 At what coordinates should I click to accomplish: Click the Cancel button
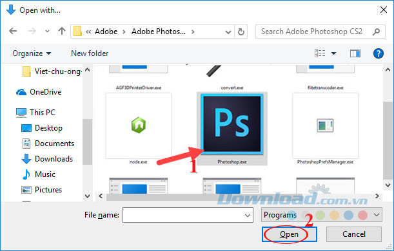click(x=354, y=234)
